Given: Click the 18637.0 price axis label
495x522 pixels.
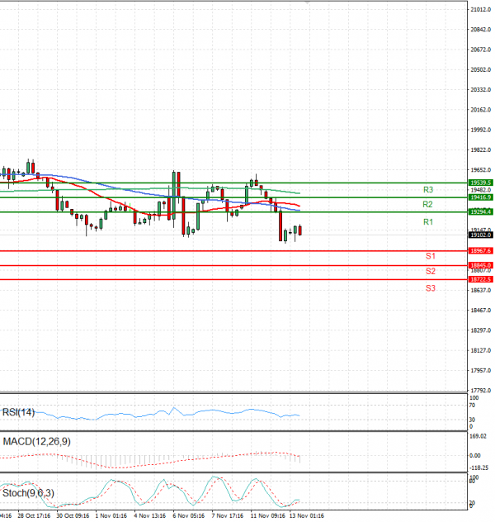Looking at the screenshot, I should pyautogui.click(x=481, y=290).
